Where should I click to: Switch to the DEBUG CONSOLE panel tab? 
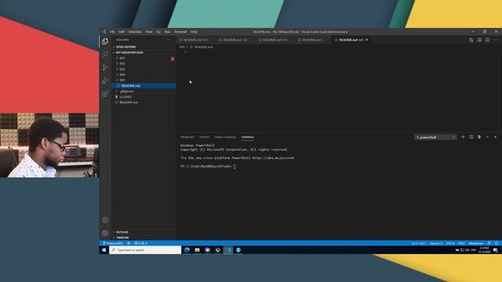tap(225, 137)
